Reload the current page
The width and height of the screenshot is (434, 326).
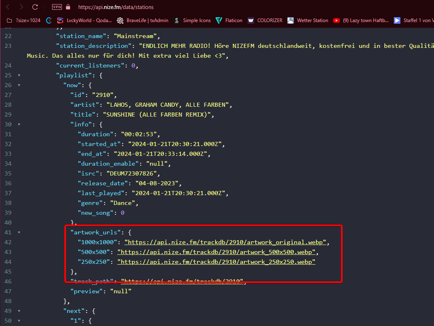click(35, 7)
